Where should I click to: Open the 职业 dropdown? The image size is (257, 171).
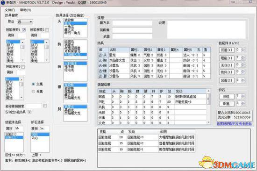coord(25,21)
